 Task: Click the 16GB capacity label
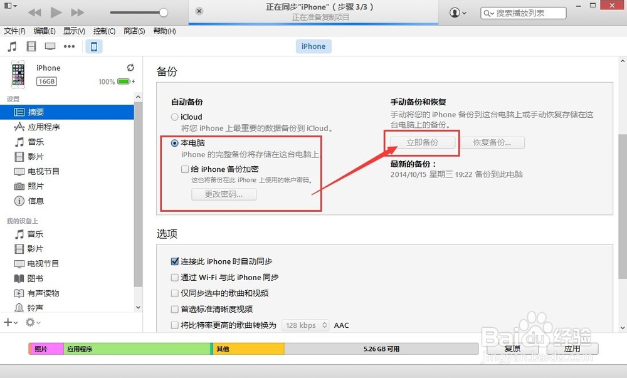pyautogui.click(x=47, y=81)
